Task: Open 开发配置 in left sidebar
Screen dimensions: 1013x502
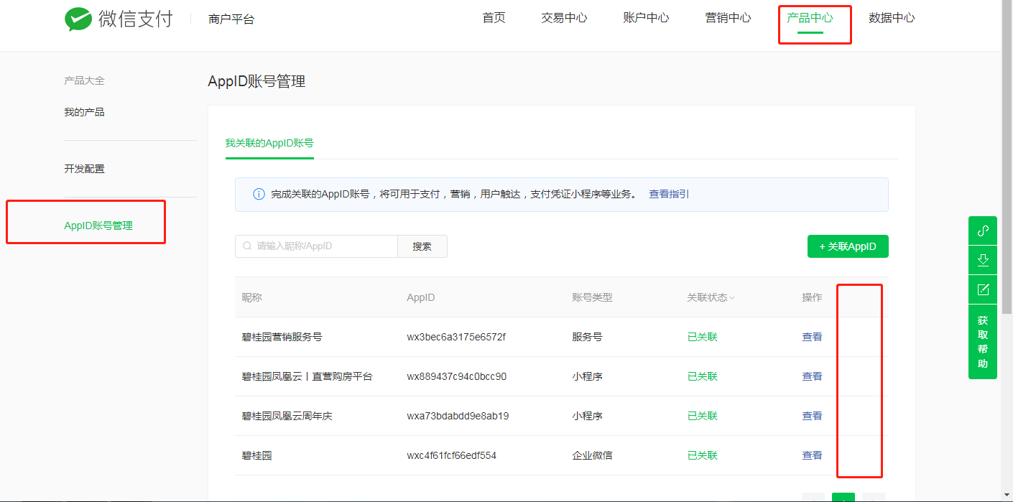Action: (84, 169)
